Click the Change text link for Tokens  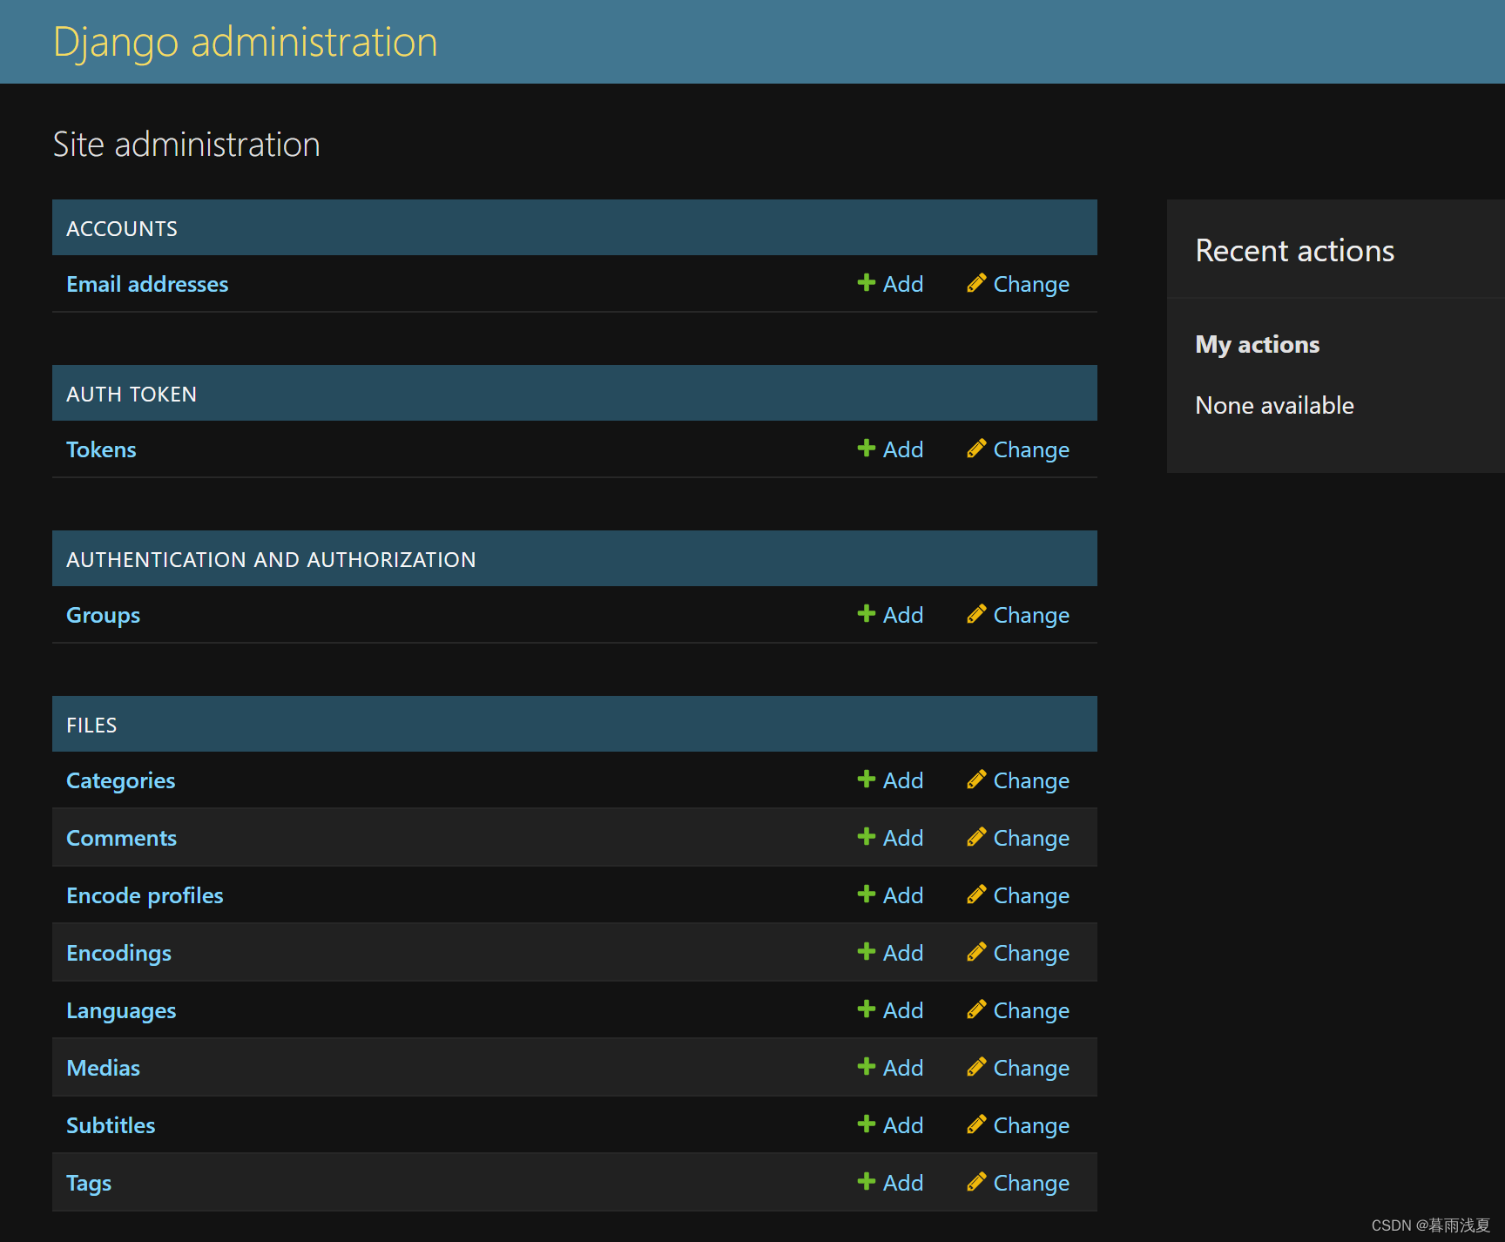(x=1031, y=449)
